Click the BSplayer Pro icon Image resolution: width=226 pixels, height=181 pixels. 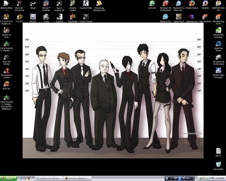point(166,18)
